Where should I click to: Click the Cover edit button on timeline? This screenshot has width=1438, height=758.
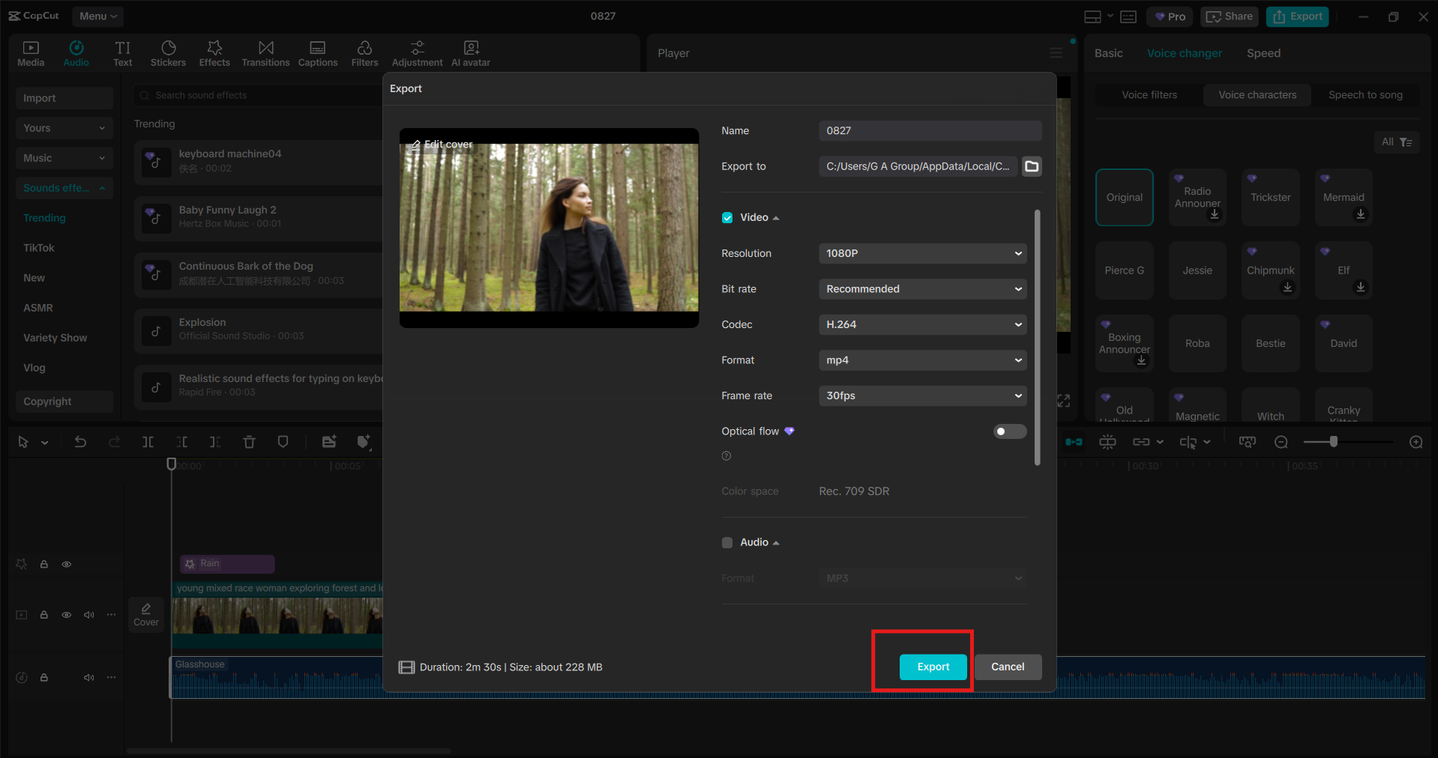click(x=146, y=615)
